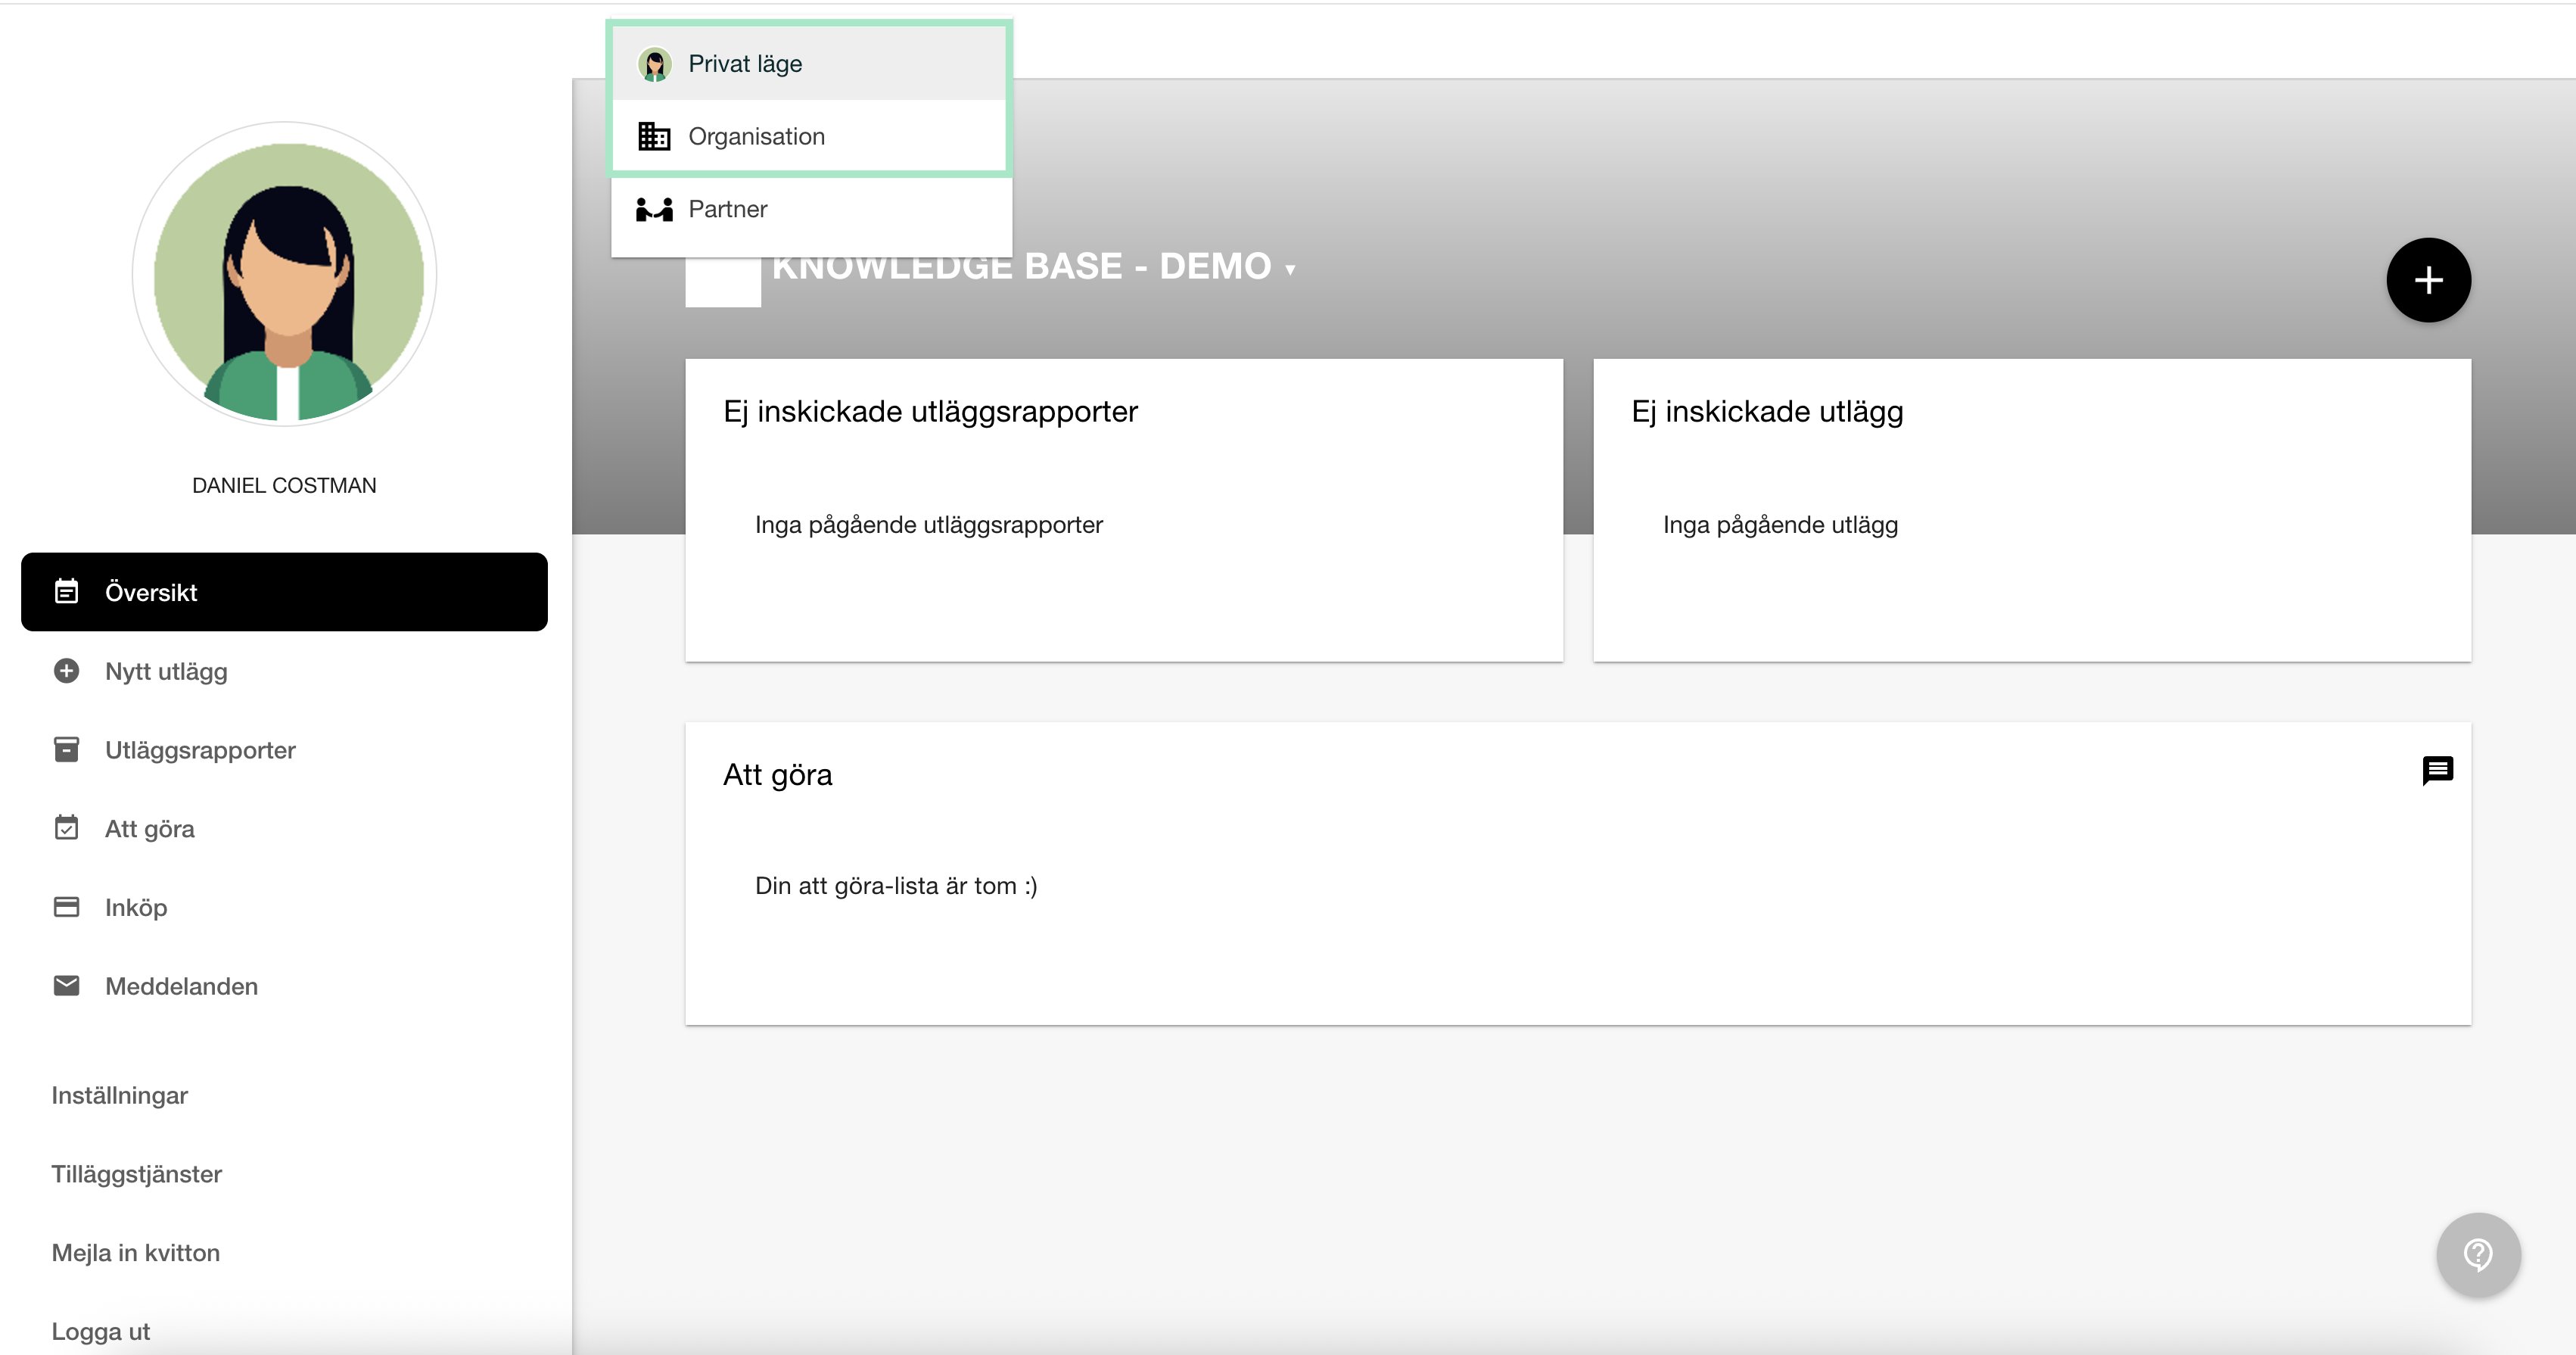Click the Utläggsrapporter archive box icon
The image size is (2576, 1355).
tap(66, 749)
